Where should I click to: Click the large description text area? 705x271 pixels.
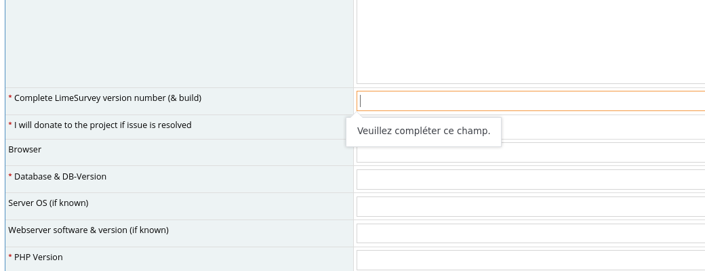[x=530, y=41]
